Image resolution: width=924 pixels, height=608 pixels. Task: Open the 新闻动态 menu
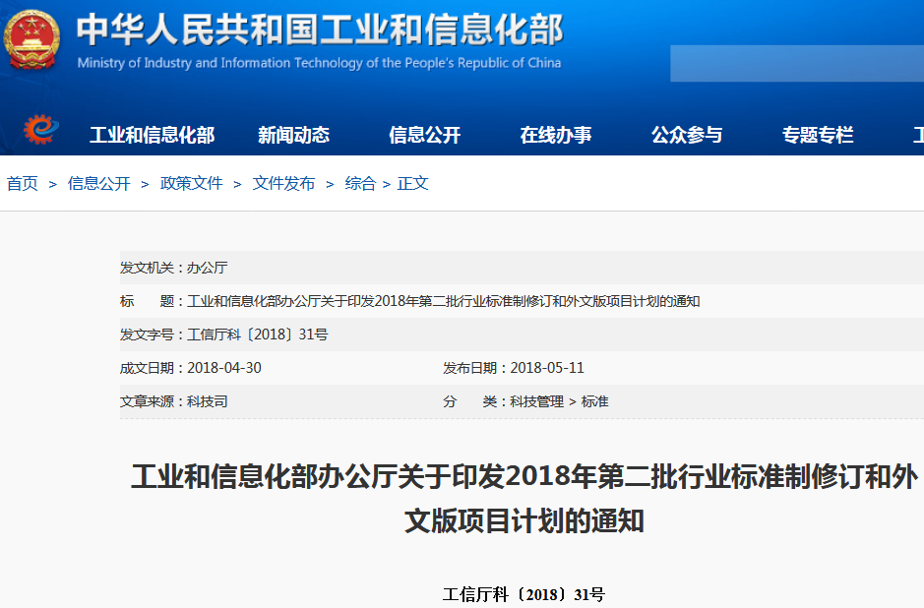point(292,135)
